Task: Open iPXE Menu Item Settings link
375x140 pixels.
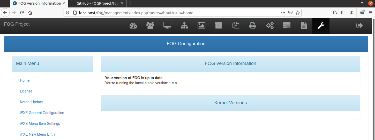Action: (x=40, y=124)
